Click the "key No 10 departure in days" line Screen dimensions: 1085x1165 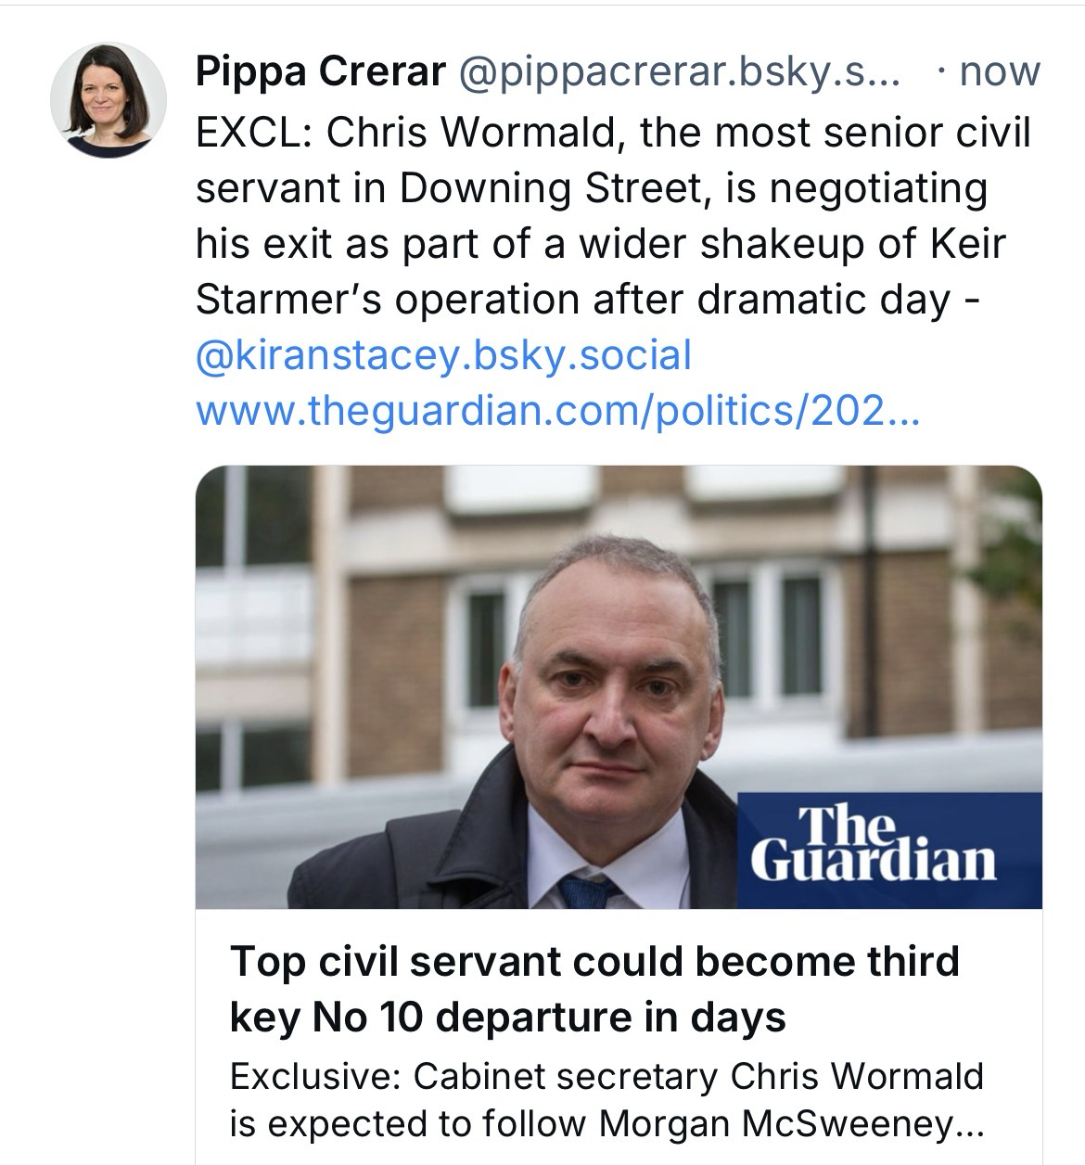click(507, 1018)
